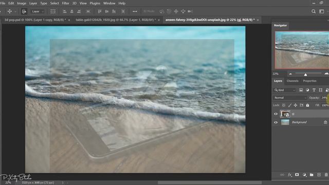The height and width of the screenshot is (185, 329).
Task: Toggle the Auto-Select icon
Action: [24, 11]
